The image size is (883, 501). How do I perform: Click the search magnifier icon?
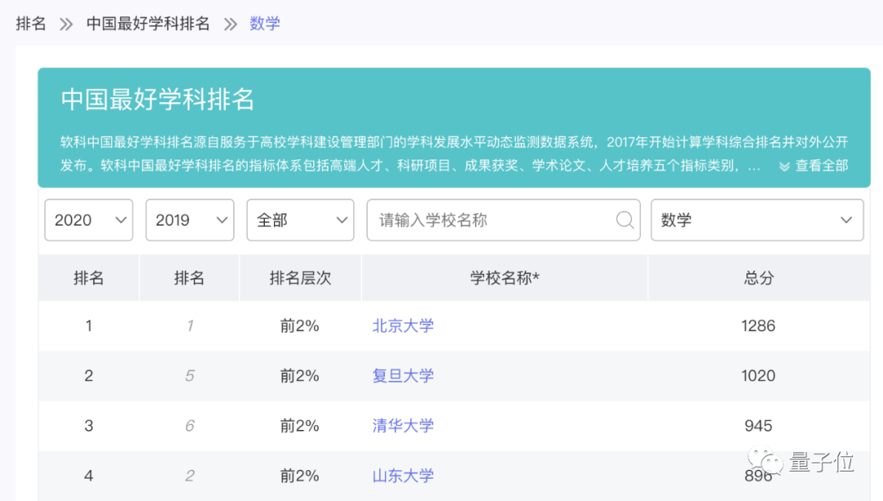point(625,220)
